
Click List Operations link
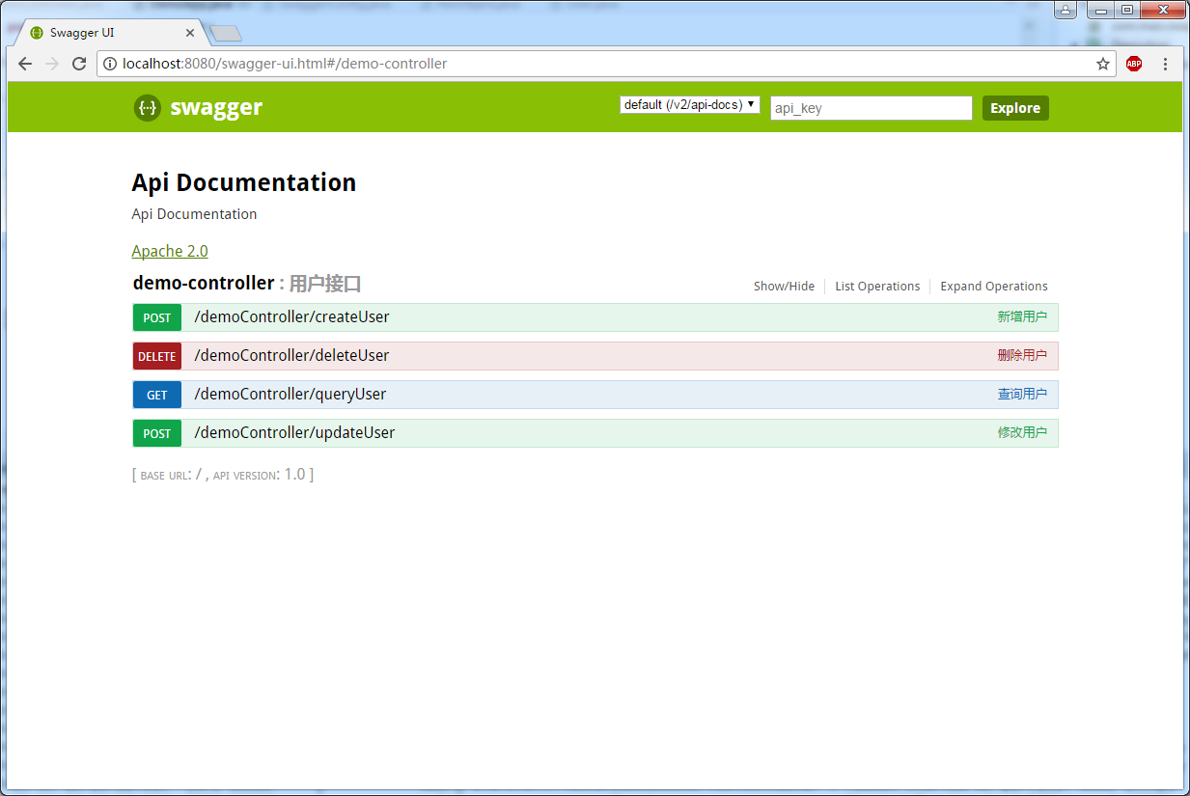coord(877,287)
